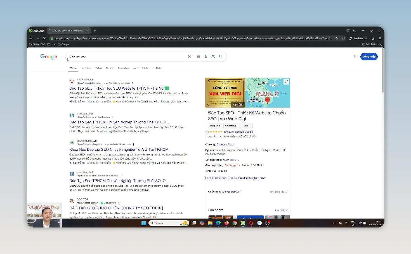Close the 'đào tạo seo' tab
This screenshot has width=411, height=254.
point(88,31)
